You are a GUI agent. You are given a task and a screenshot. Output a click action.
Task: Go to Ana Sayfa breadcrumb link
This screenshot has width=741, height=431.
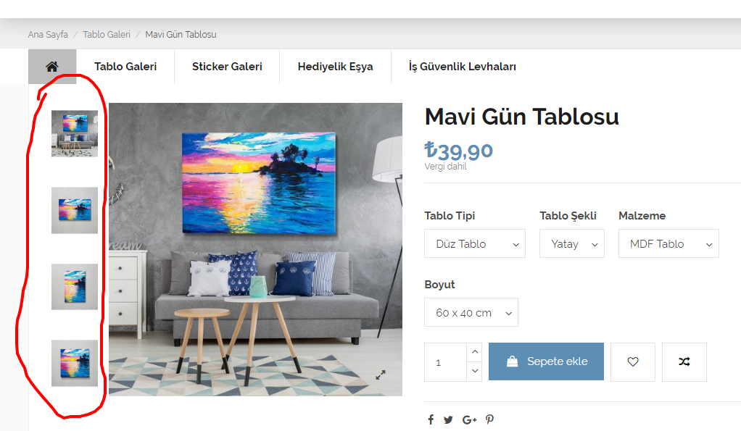48,35
